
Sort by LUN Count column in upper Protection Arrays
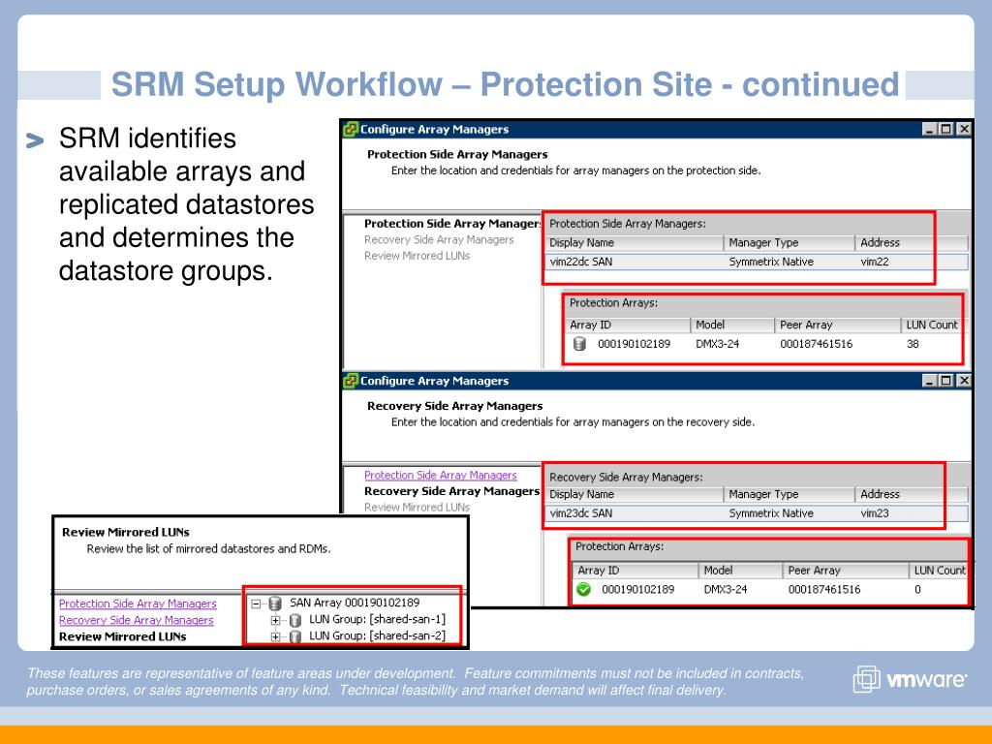932,325
